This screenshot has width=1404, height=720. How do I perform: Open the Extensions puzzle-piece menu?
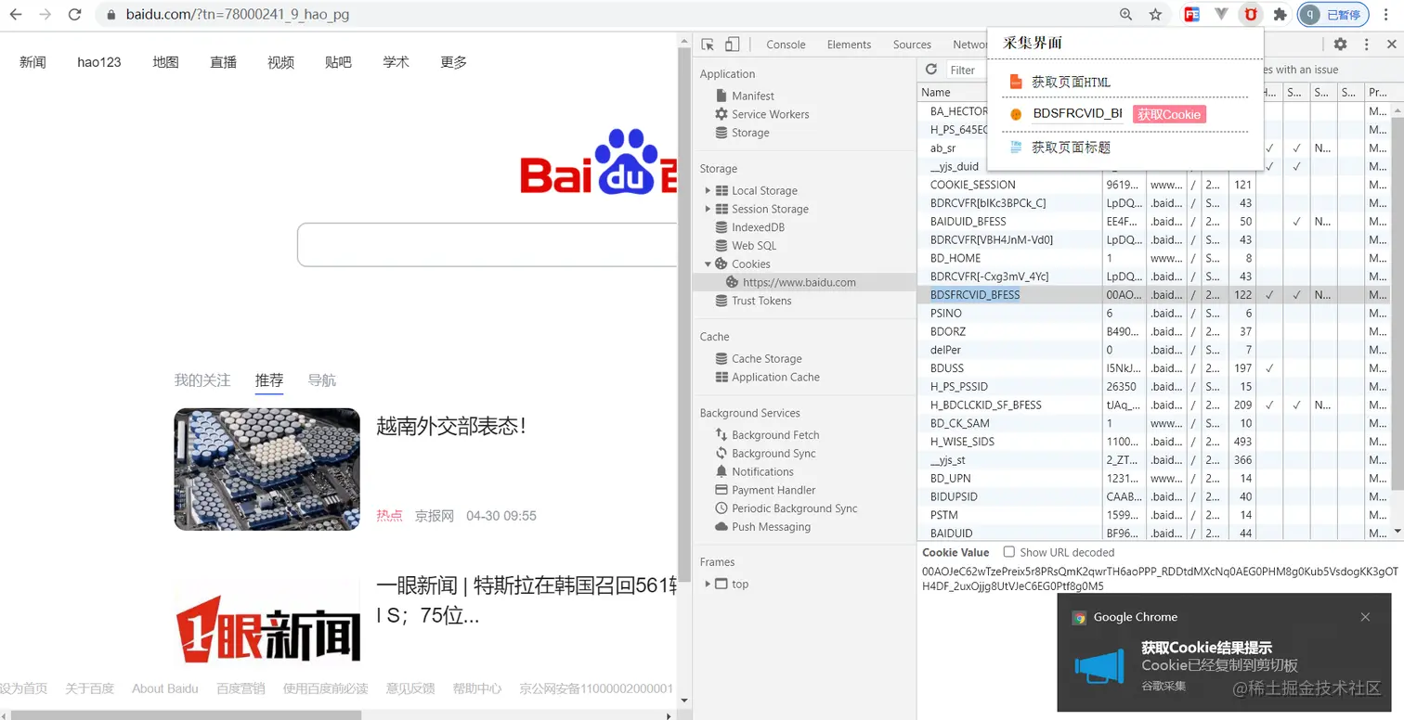pos(1280,15)
